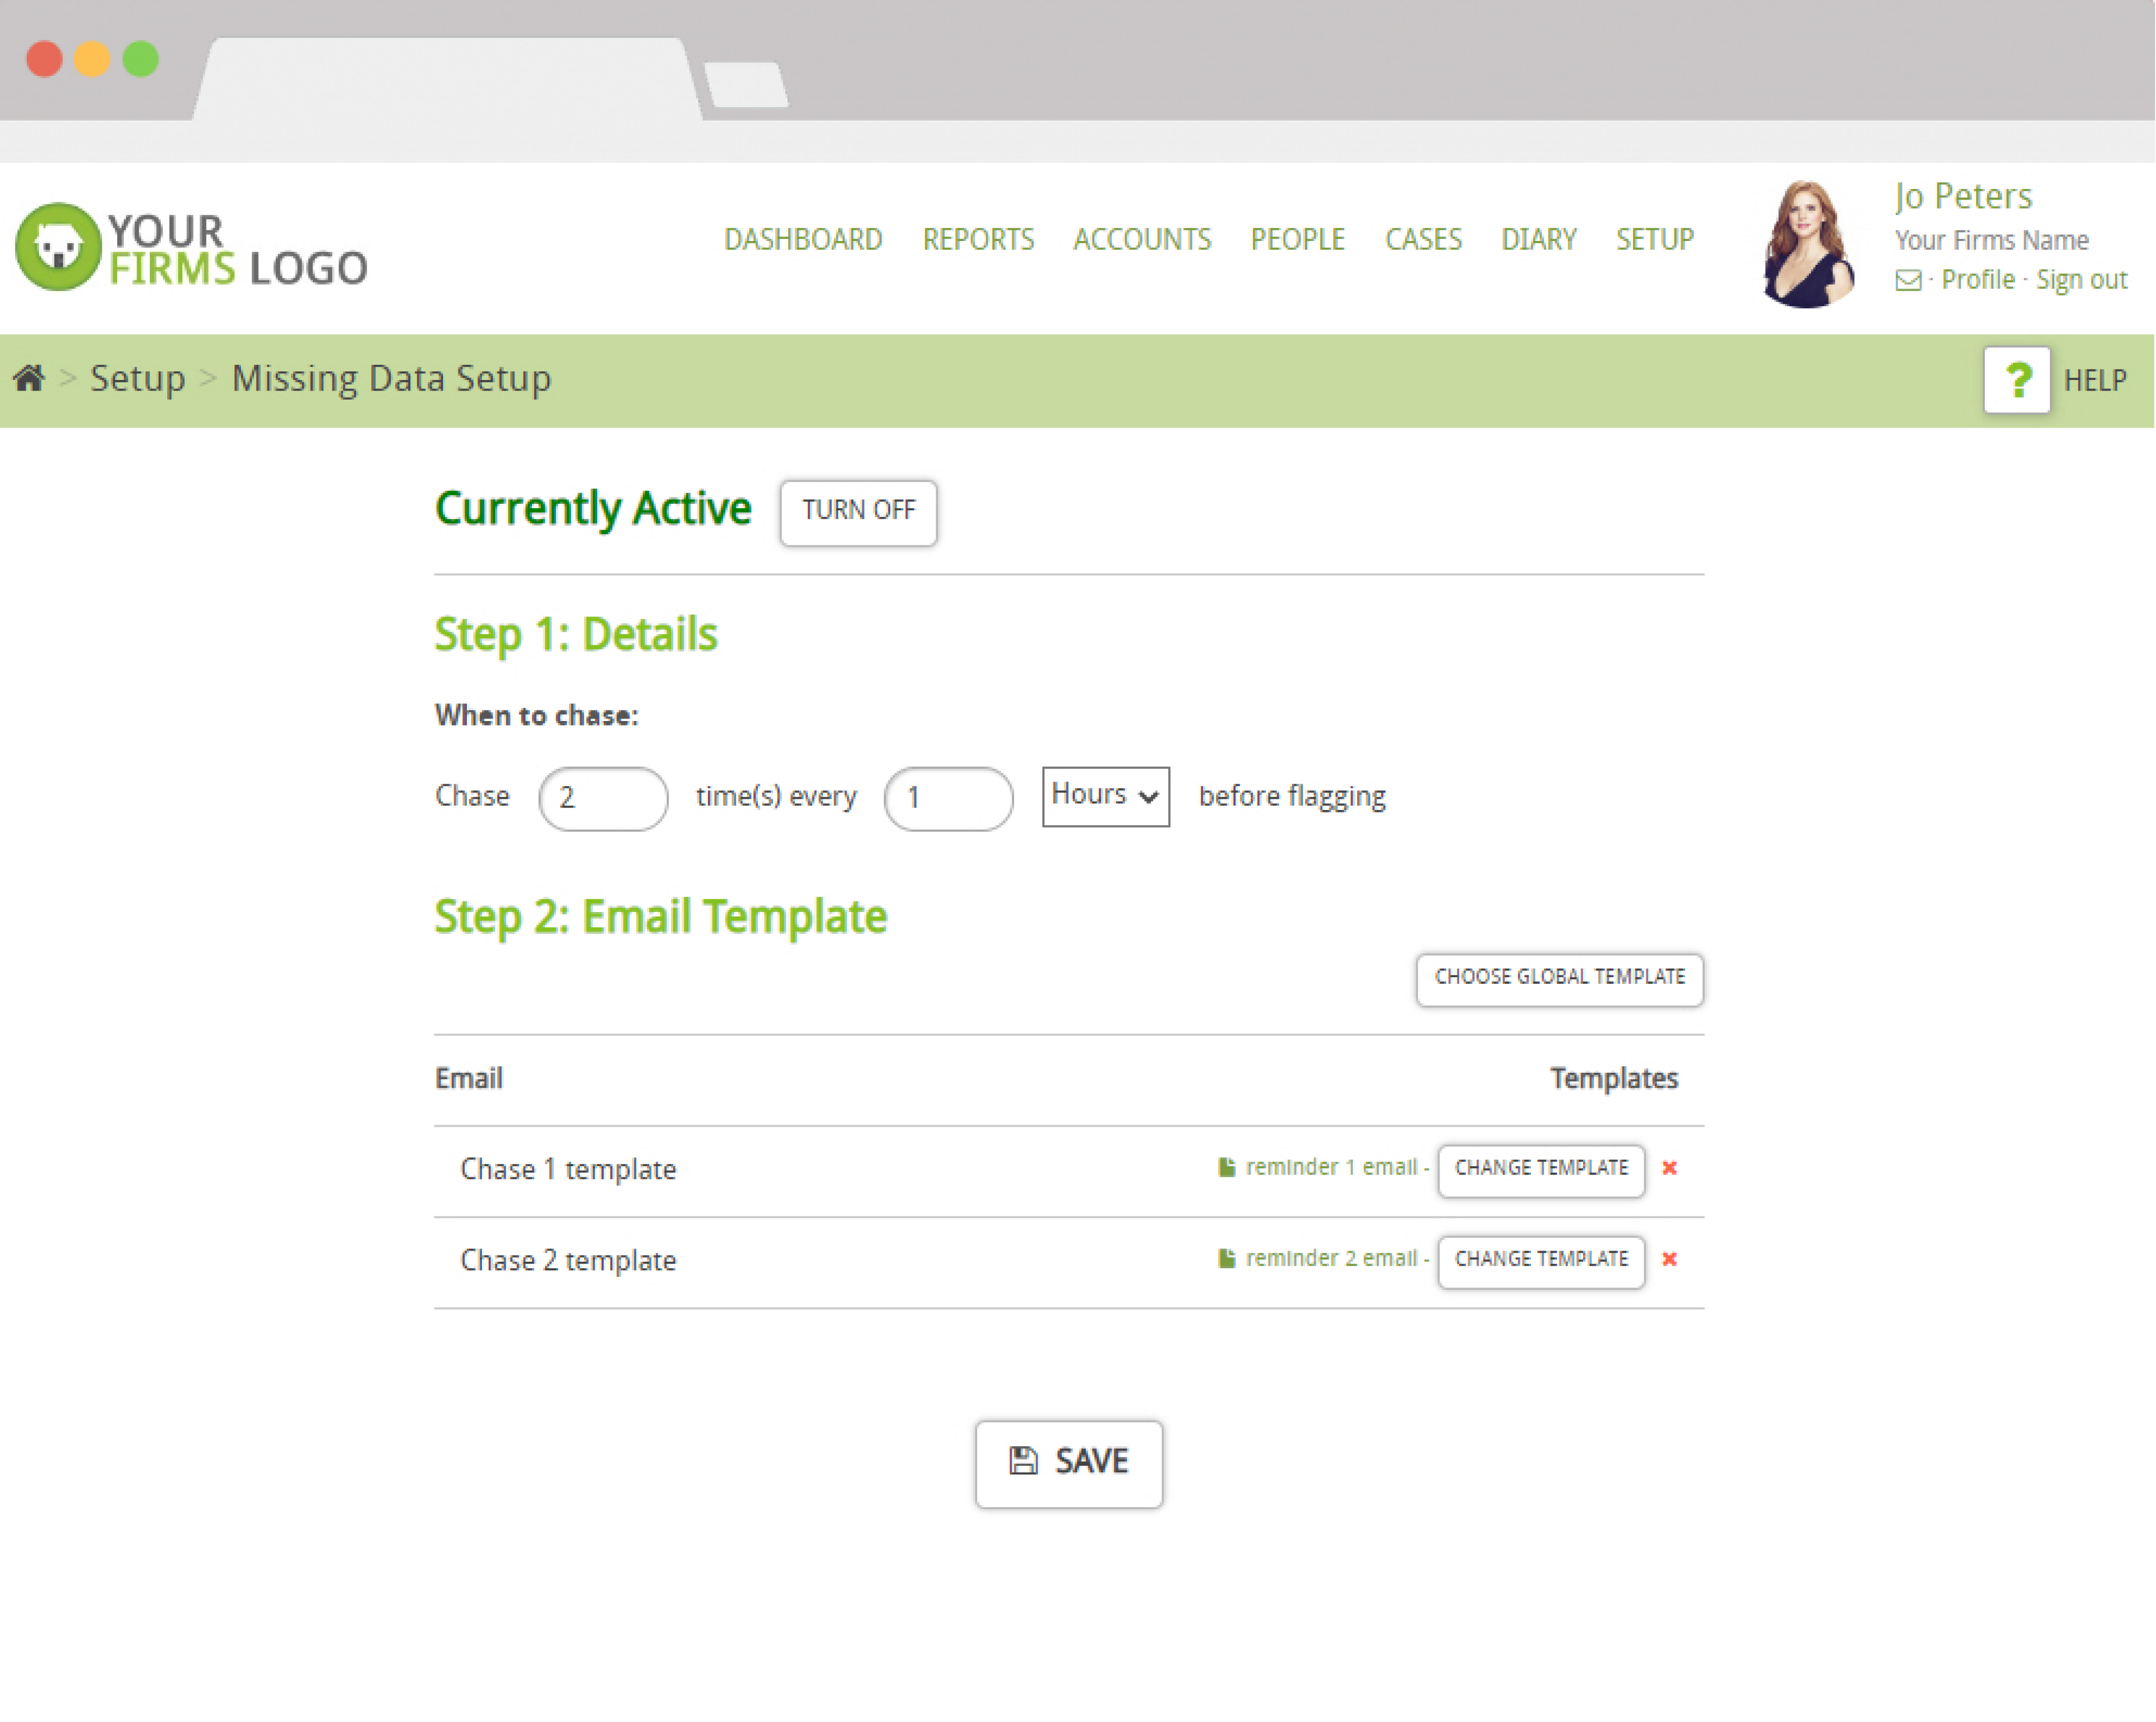Click the Turn Off button
The image size is (2156, 1722).
tap(858, 512)
